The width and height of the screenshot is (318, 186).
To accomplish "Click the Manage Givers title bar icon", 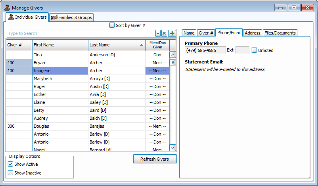I will (x=7, y=8).
